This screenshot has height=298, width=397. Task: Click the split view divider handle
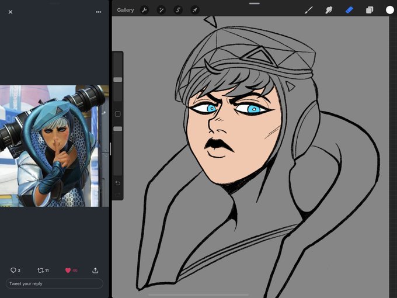pos(110,149)
